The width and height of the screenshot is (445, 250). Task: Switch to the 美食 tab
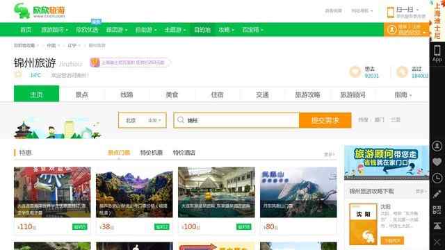tap(172, 94)
